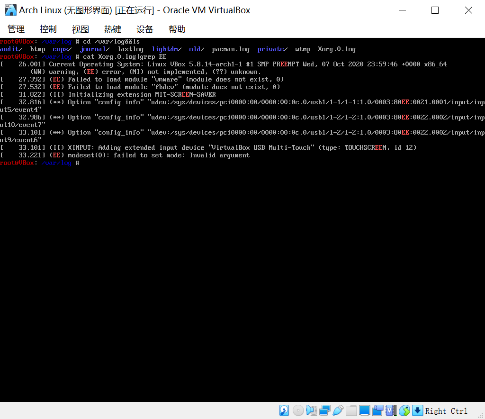Open the 设备 menu
The height and width of the screenshot is (419, 485).
pyautogui.click(x=145, y=29)
